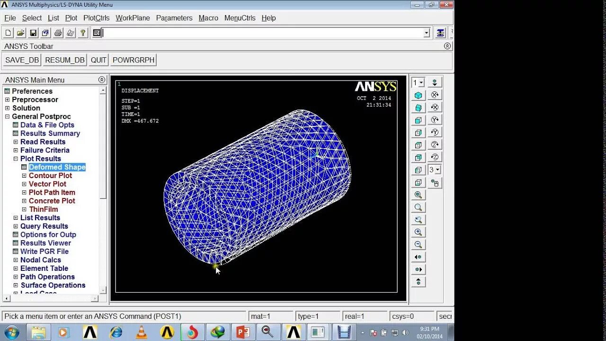Click the Zoom In plus magnifier
606x341 pixels.
pos(418,232)
